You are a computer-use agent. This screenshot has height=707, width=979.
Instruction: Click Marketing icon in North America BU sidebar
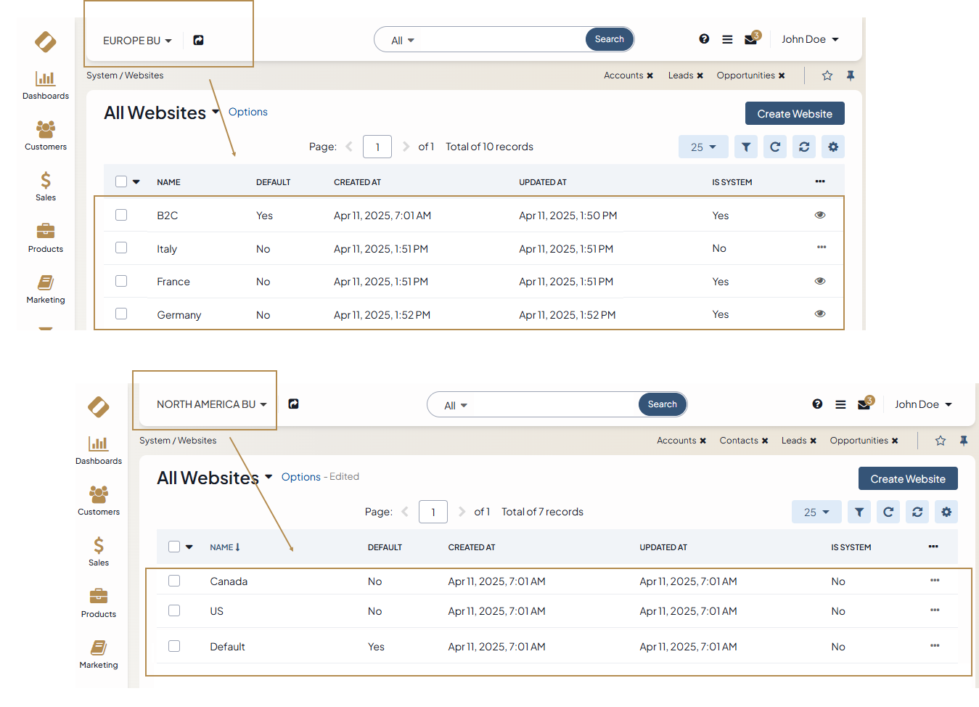coord(99,647)
